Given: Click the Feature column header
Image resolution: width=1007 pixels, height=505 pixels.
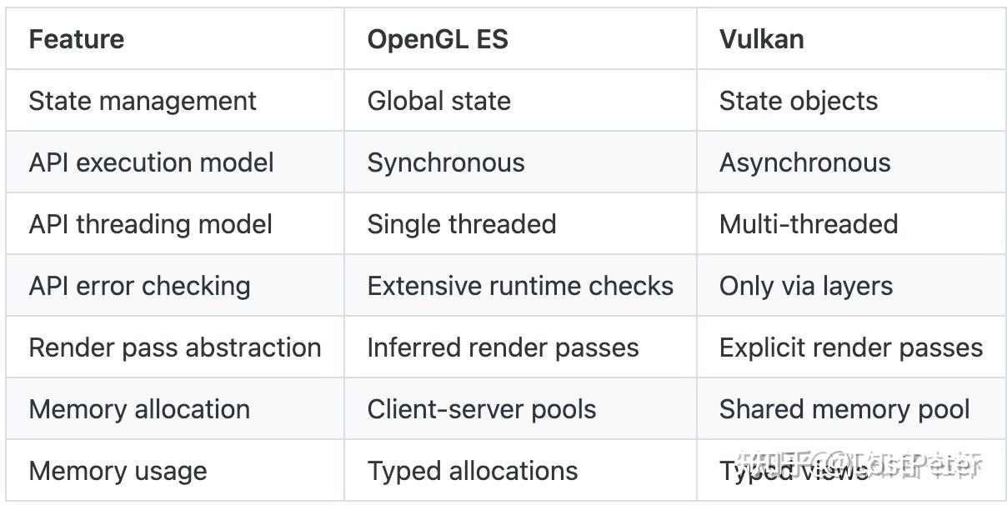Looking at the screenshot, I should pos(77,39).
